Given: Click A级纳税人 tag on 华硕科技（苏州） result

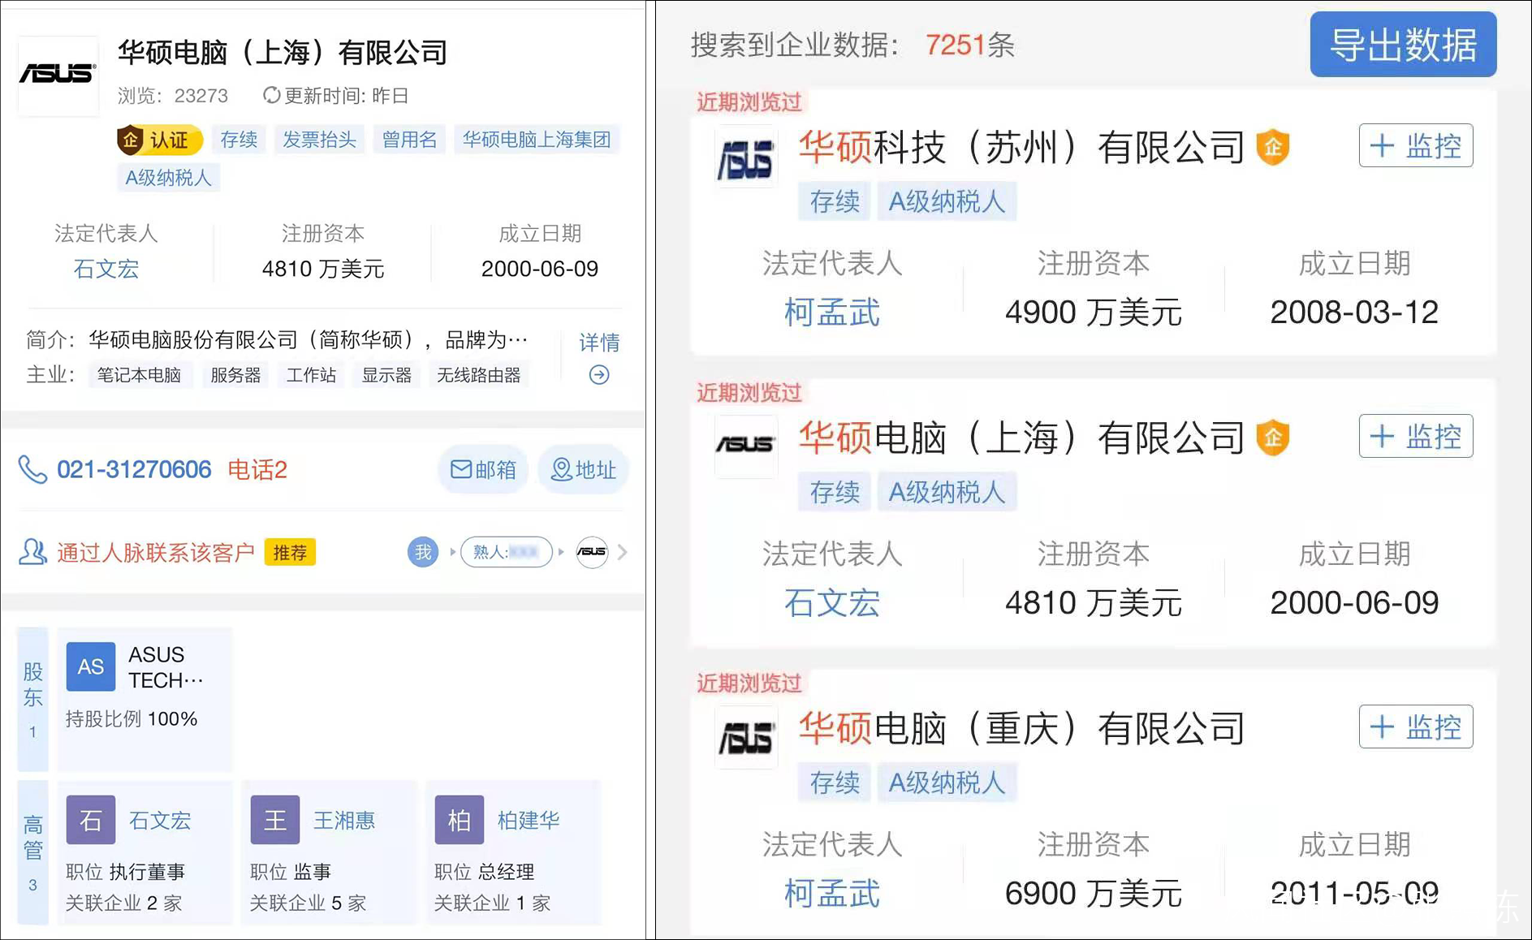Looking at the screenshot, I should [x=947, y=201].
